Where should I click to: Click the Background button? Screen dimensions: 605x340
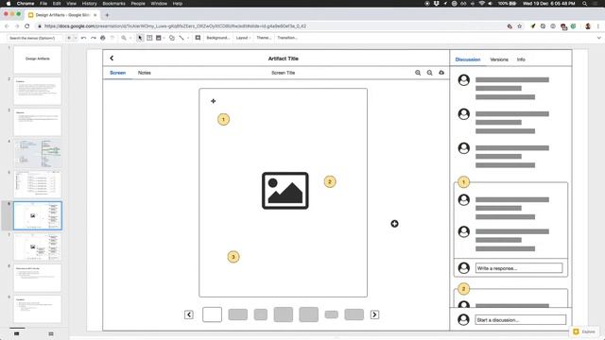click(x=218, y=38)
